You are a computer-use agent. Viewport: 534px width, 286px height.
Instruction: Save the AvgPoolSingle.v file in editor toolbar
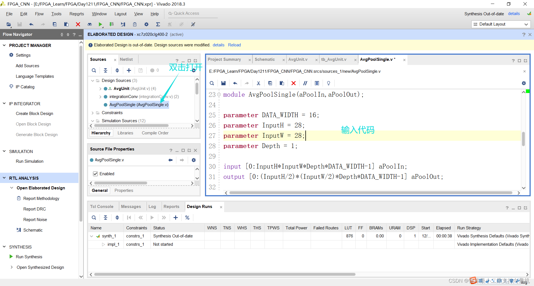pyautogui.click(x=223, y=83)
